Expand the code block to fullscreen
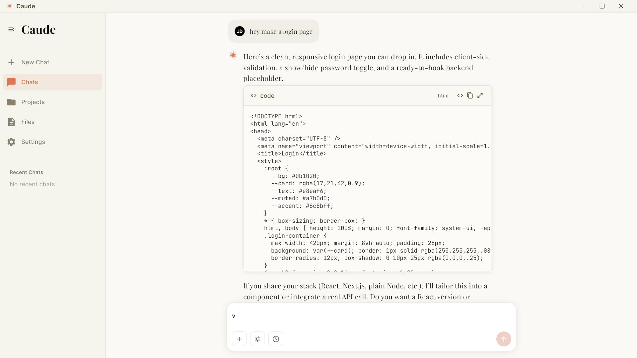This screenshot has width=637, height=358. pos(480,95)
